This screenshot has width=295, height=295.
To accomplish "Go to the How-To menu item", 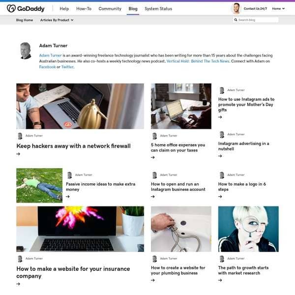I will tap(84, 9).
